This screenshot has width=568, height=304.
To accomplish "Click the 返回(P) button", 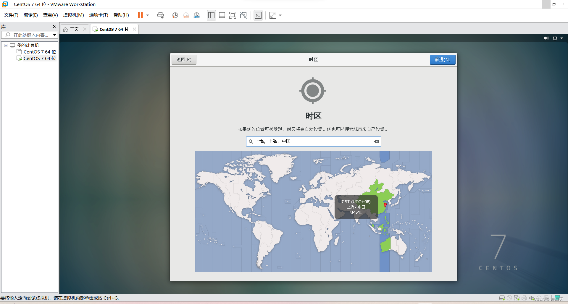I will (184, 60).
